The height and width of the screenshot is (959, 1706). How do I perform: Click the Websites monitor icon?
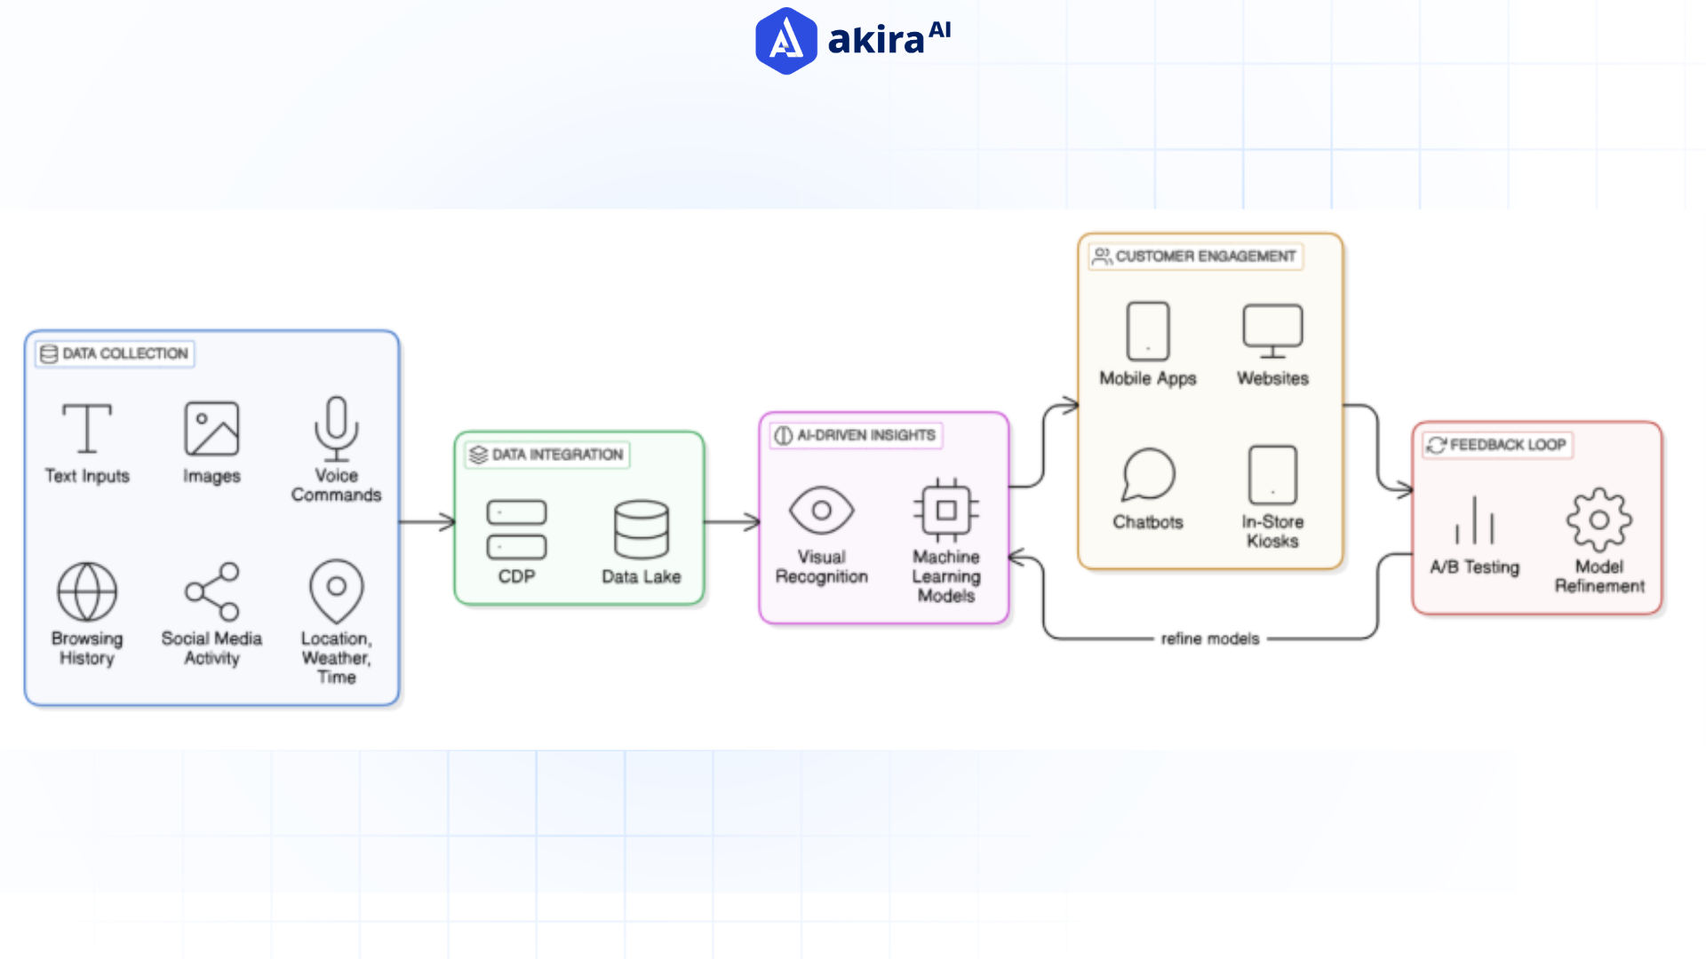pyautogui.click(x=1272, y=331)
